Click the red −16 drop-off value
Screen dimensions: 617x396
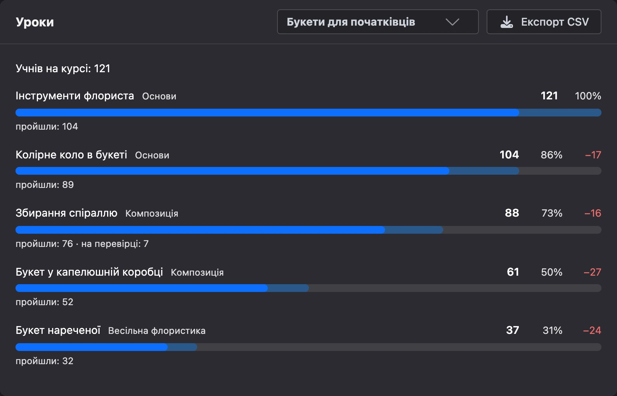click(593, 213)
